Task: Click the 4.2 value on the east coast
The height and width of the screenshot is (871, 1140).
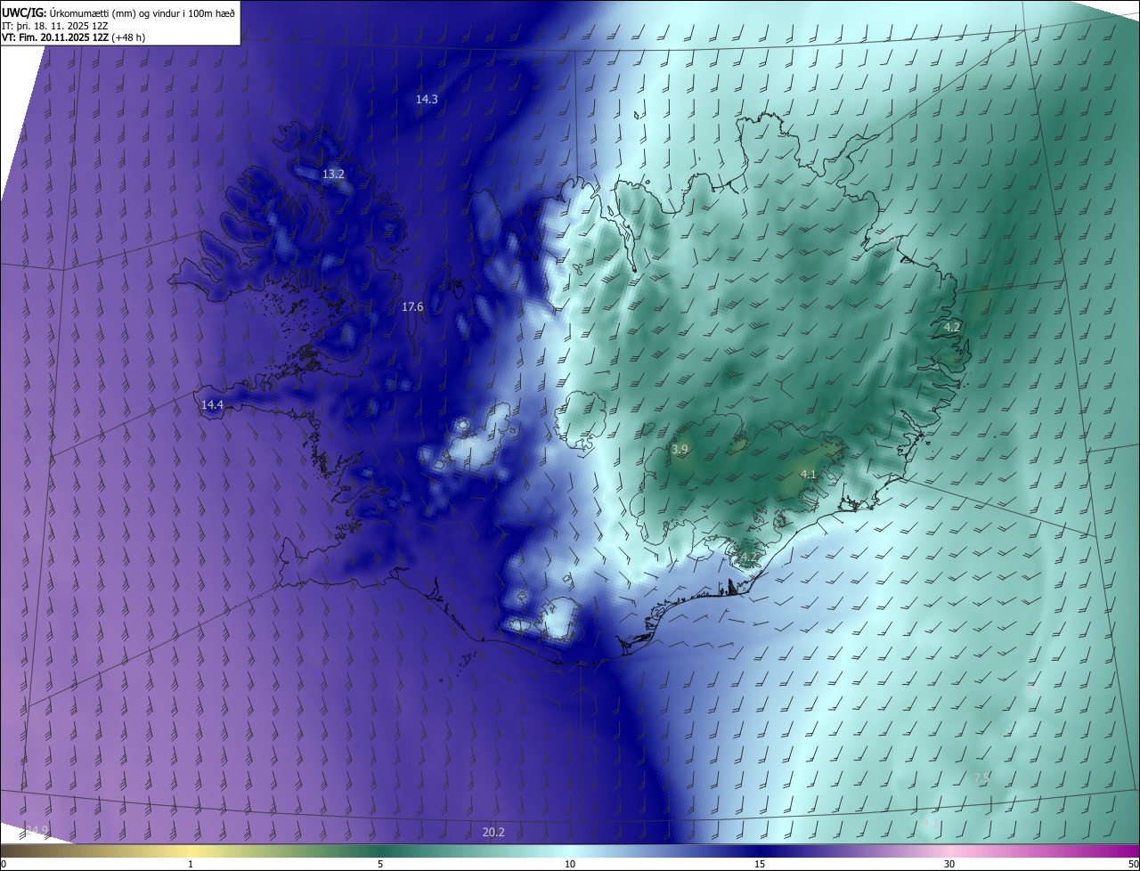Action: (x=952, y=327)
